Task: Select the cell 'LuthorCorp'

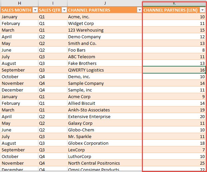Action: coord(105,156)
